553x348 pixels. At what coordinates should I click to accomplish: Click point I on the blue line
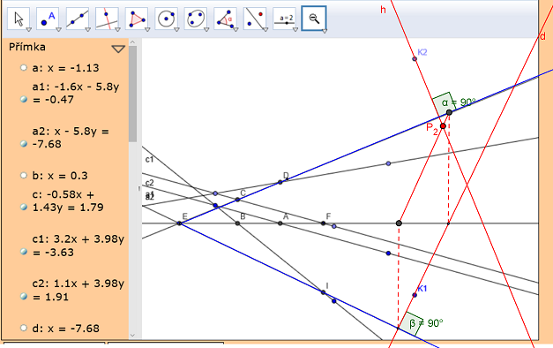click(x=323, y=292)
